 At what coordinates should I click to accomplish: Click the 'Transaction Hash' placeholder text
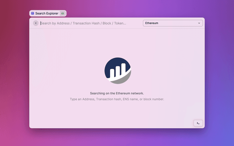(x=86, y=23)
